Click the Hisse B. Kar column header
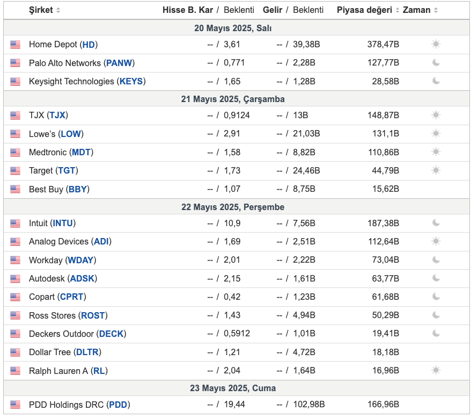The height and width of the screenshot is (418, 471). 188,10
